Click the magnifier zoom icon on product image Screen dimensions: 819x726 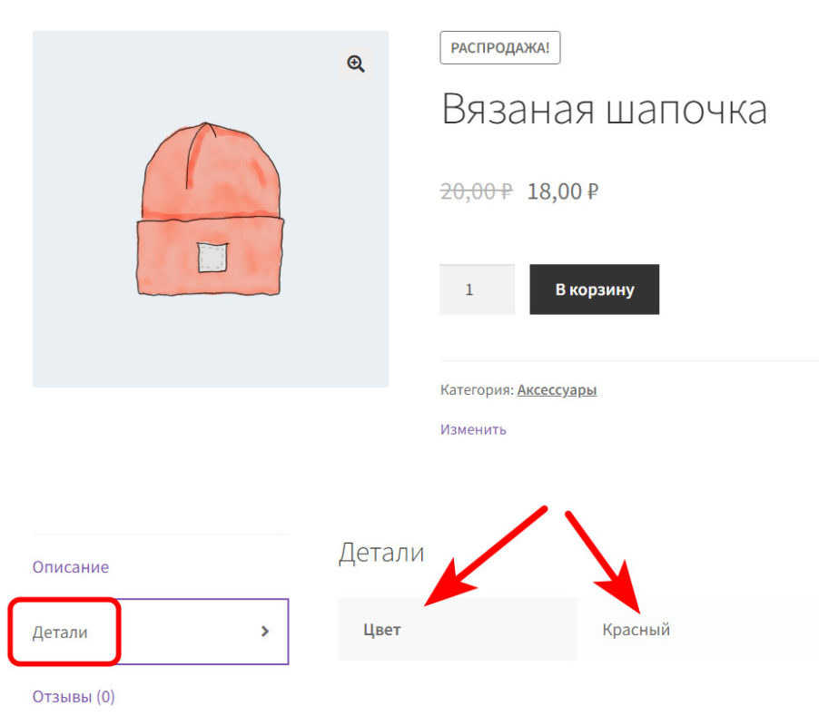click(355, 64)
